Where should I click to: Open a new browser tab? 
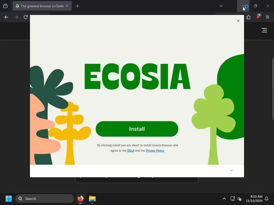click(77, 6)
